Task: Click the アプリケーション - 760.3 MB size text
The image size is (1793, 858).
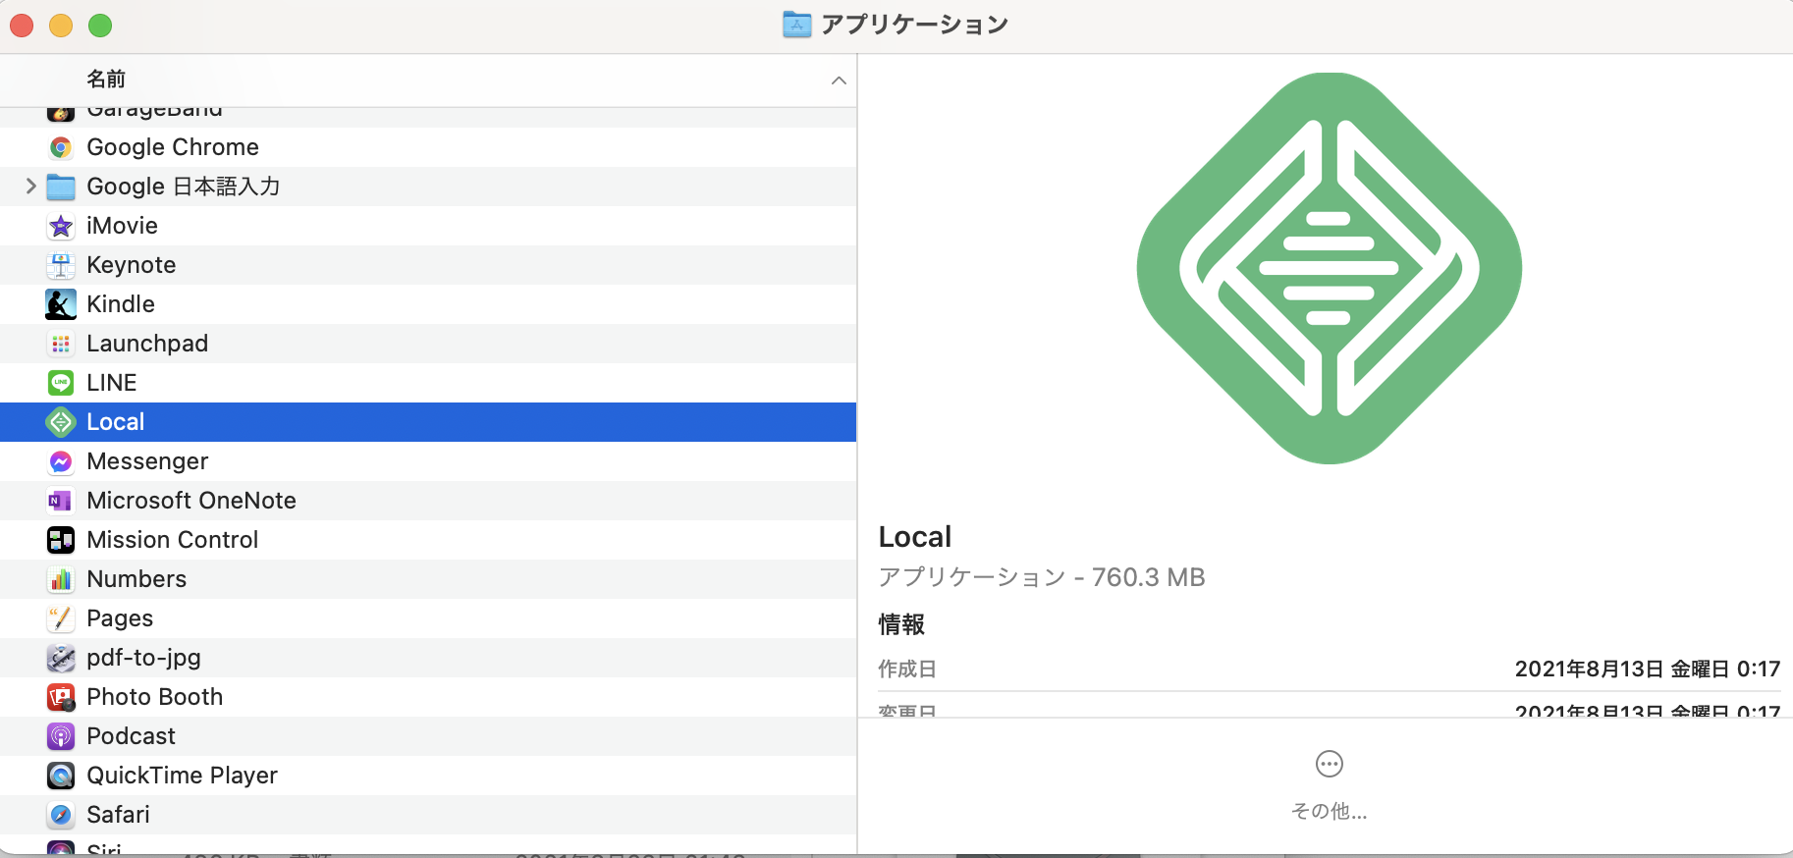Action: coord(1041,577)
